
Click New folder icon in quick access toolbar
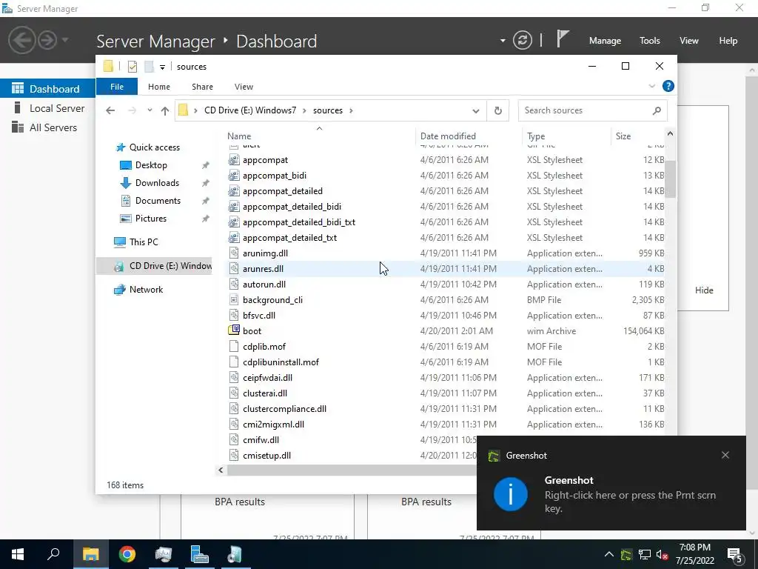click(x=149, y=67)
